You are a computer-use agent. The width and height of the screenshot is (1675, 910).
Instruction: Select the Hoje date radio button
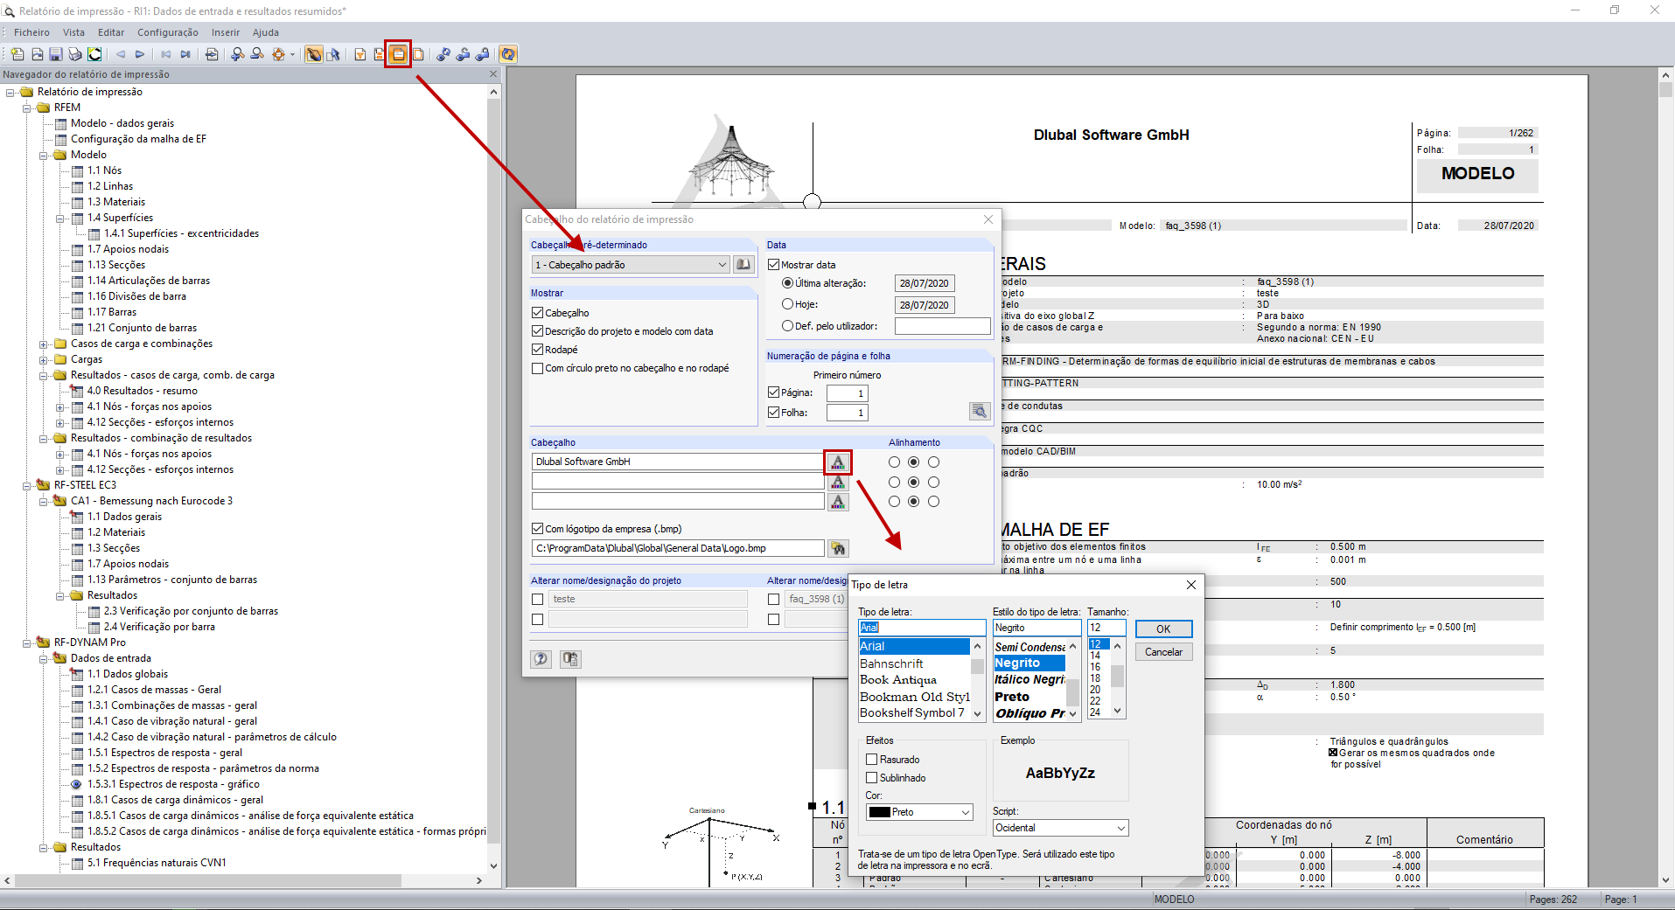[x=787, y=304]
